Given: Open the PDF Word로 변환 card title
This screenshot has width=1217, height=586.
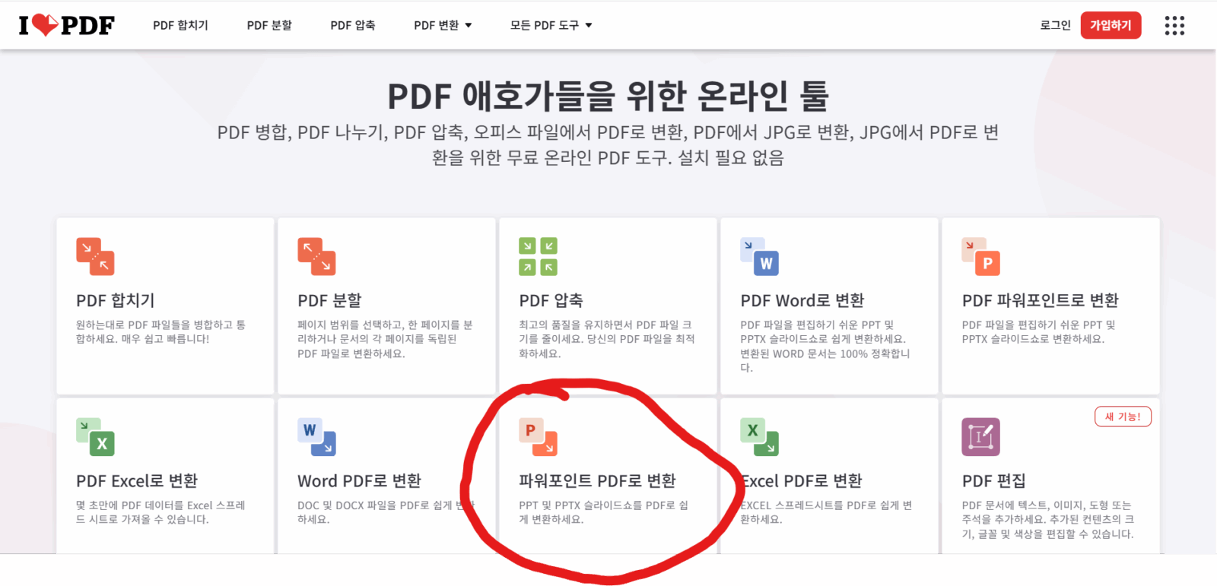Looking at the screenshot, I should click(802, 300).
